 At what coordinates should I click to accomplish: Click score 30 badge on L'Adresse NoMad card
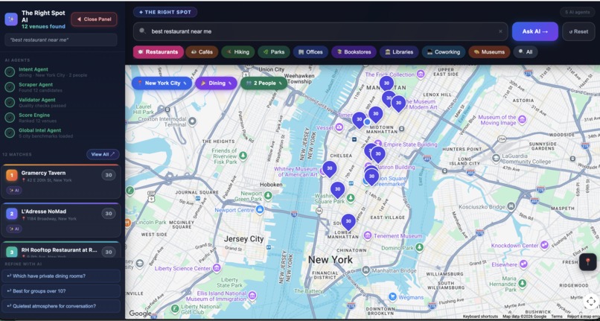tap(109, 214)
